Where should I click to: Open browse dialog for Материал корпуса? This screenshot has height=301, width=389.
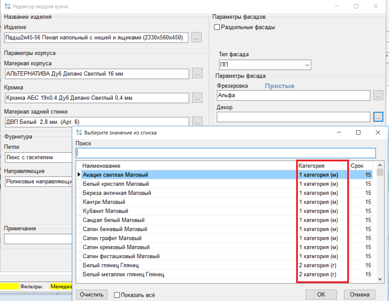pos(197,74)
